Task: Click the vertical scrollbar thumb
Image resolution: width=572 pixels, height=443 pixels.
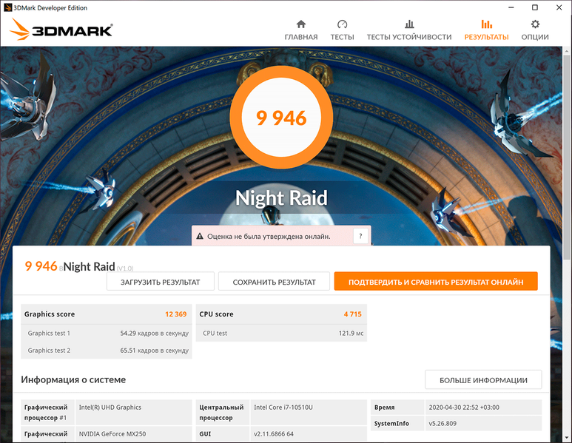Action: click(567, 157)
